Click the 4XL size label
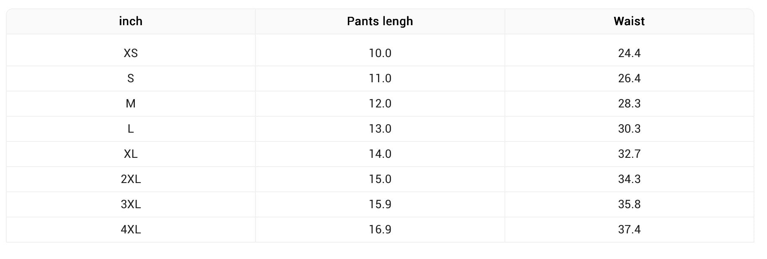 tap(131, 230)
